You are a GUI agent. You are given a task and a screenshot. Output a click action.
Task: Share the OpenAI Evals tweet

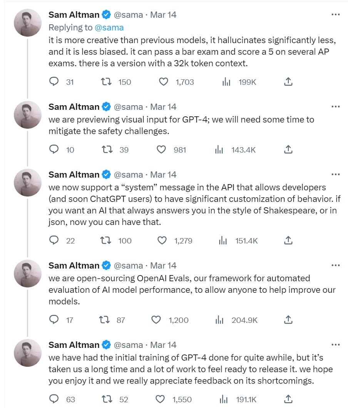(x=288, y=319)
